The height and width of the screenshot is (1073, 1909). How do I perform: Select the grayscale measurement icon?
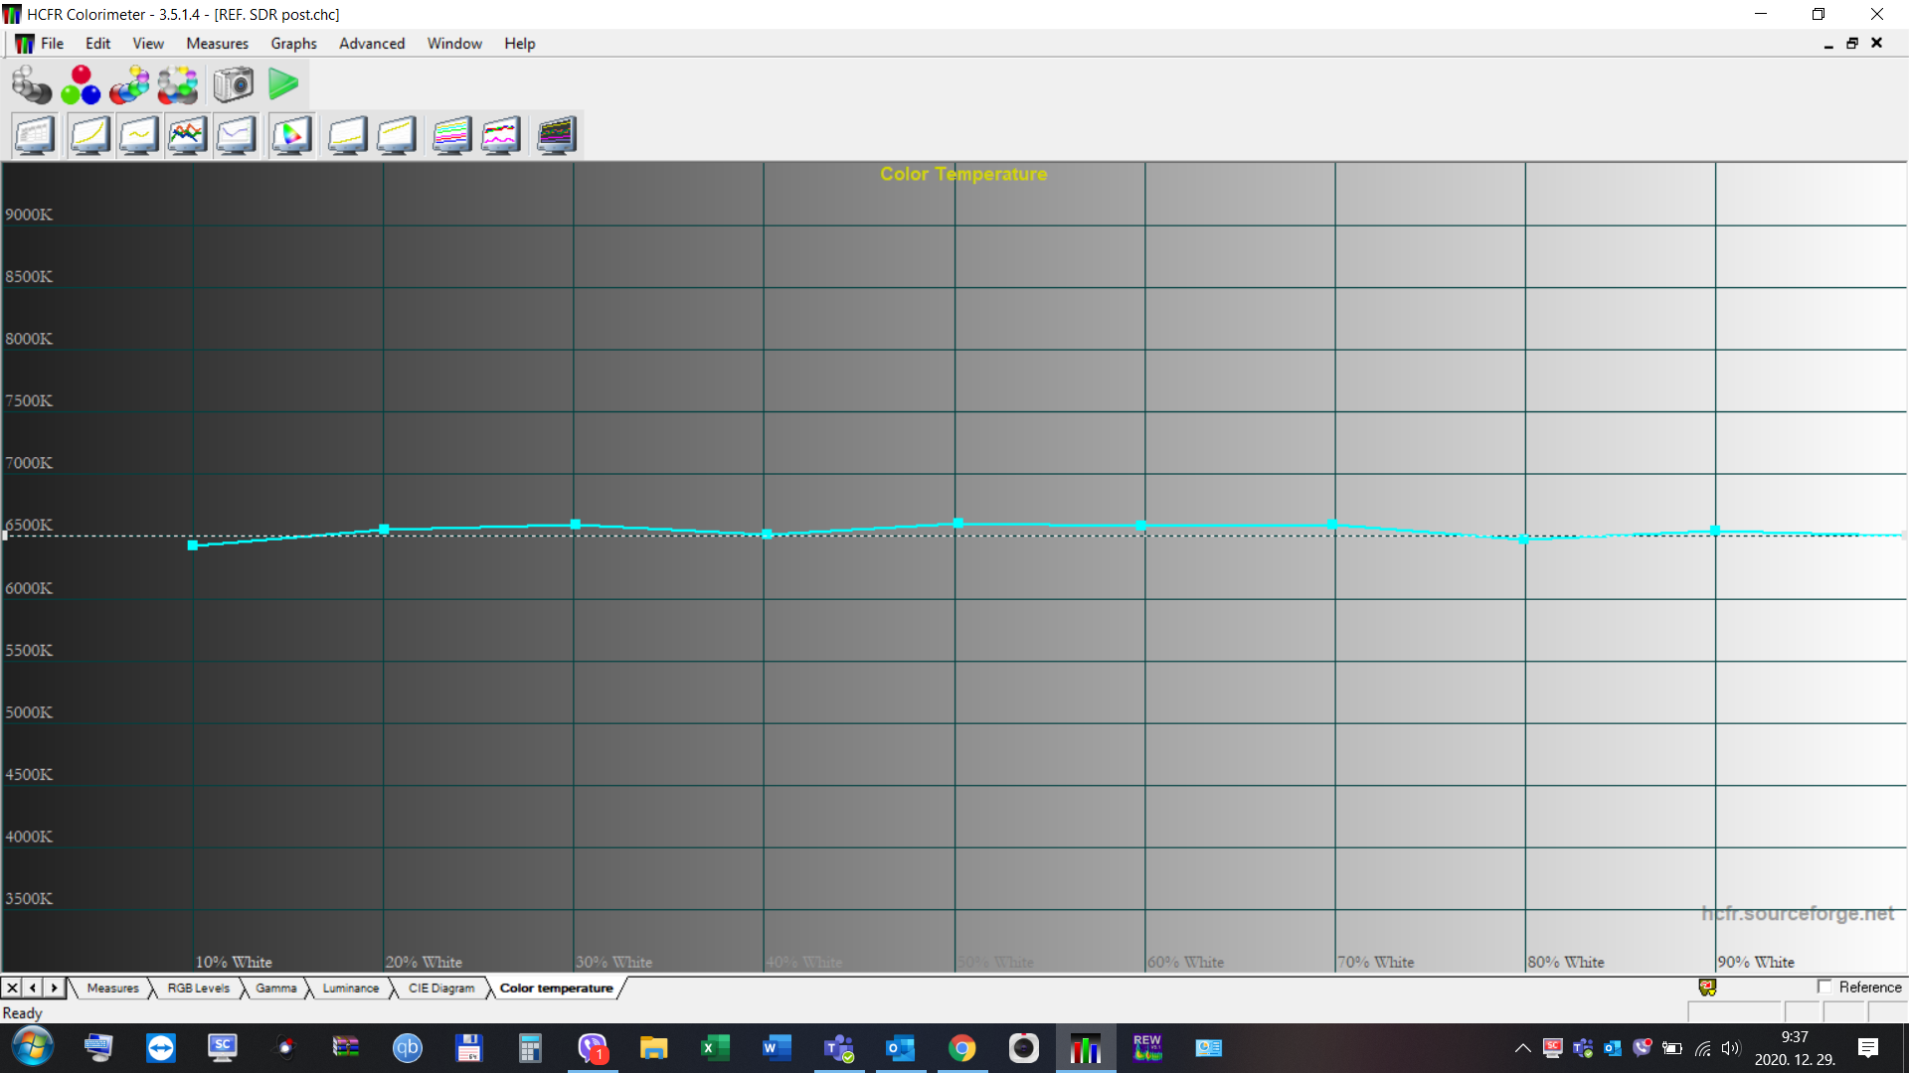33,84
